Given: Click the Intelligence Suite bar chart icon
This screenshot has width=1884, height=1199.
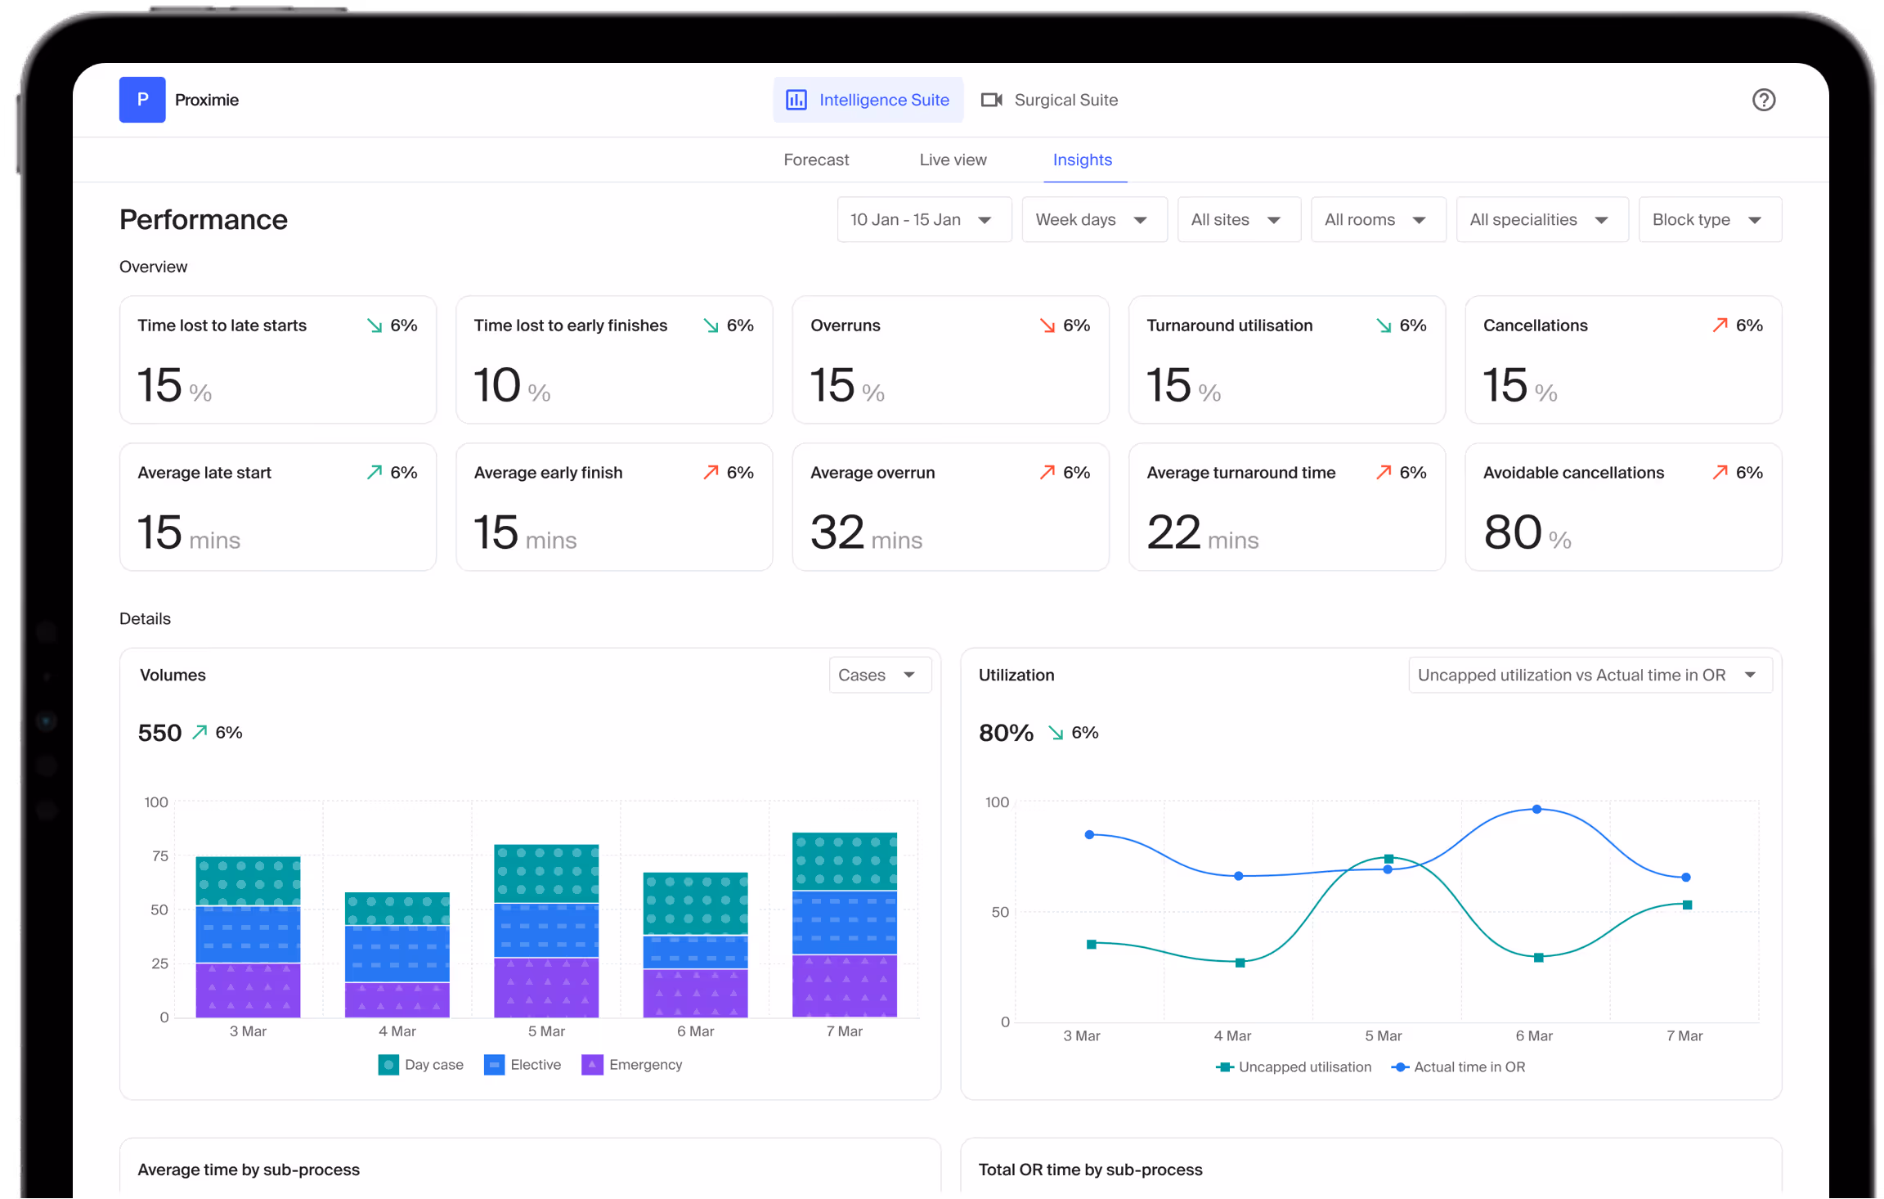Looking at the screenshot, I should (x=796, y=100).
